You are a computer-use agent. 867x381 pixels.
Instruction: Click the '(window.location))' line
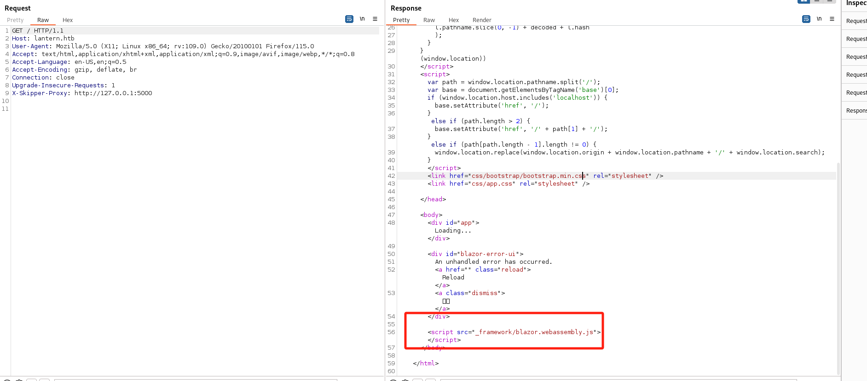point(453,59)
